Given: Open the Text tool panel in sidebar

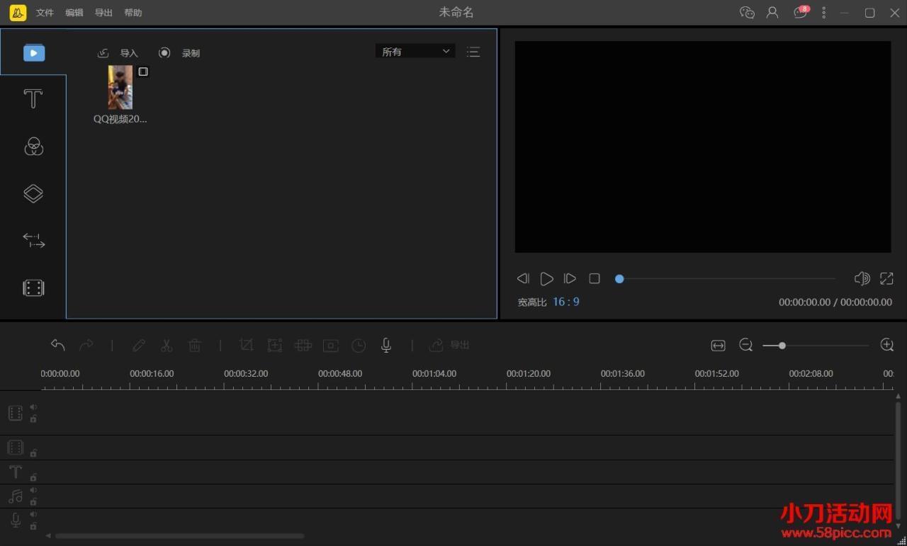Looking at the screenshot, I should tap(33, 99).
